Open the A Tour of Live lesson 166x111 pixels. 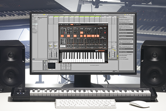(126, 30)
